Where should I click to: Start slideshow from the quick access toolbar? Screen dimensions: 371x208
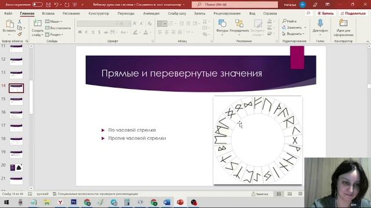[75, 5]
